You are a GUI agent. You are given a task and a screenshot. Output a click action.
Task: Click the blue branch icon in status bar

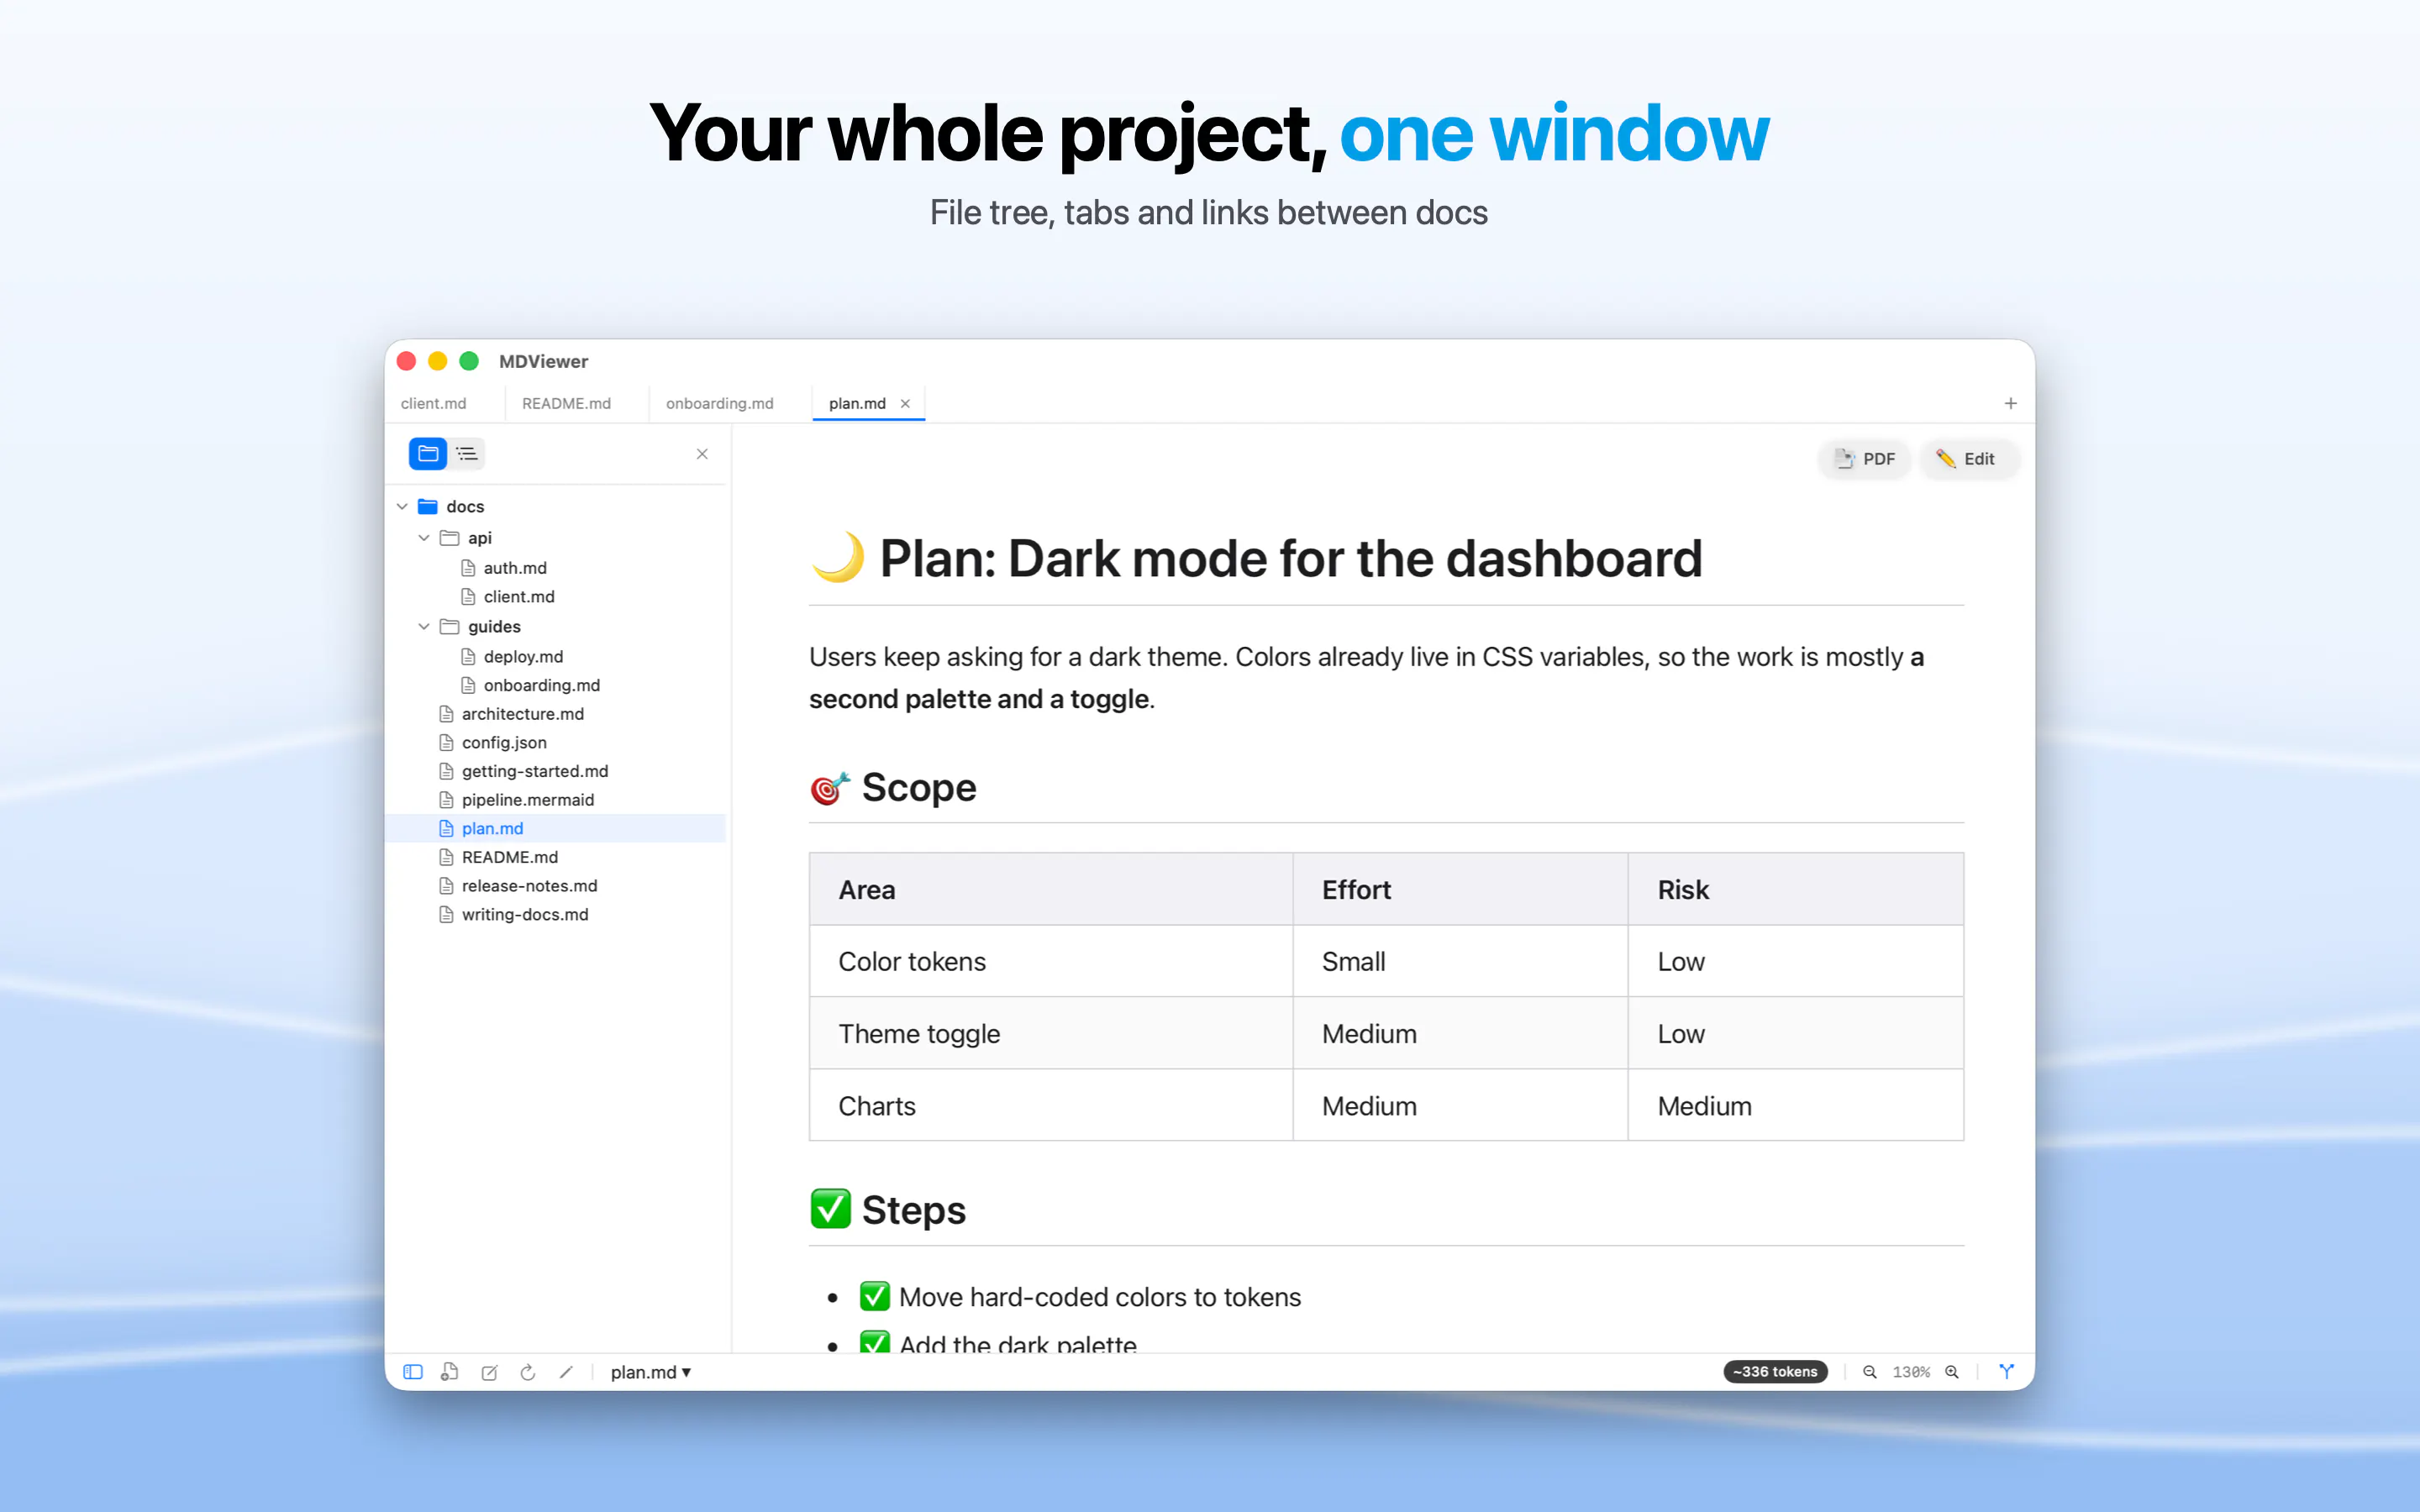click(2006, 1372)
